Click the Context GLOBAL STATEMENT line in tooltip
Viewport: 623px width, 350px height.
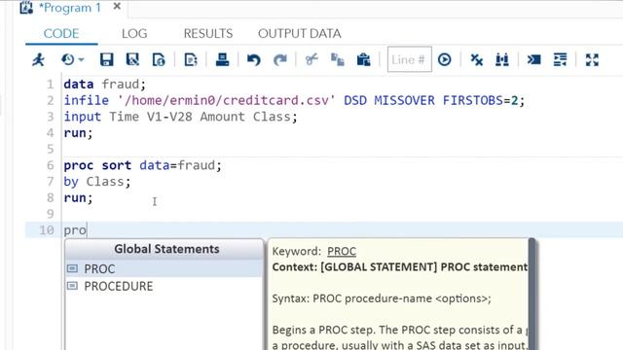click(400, 267)
